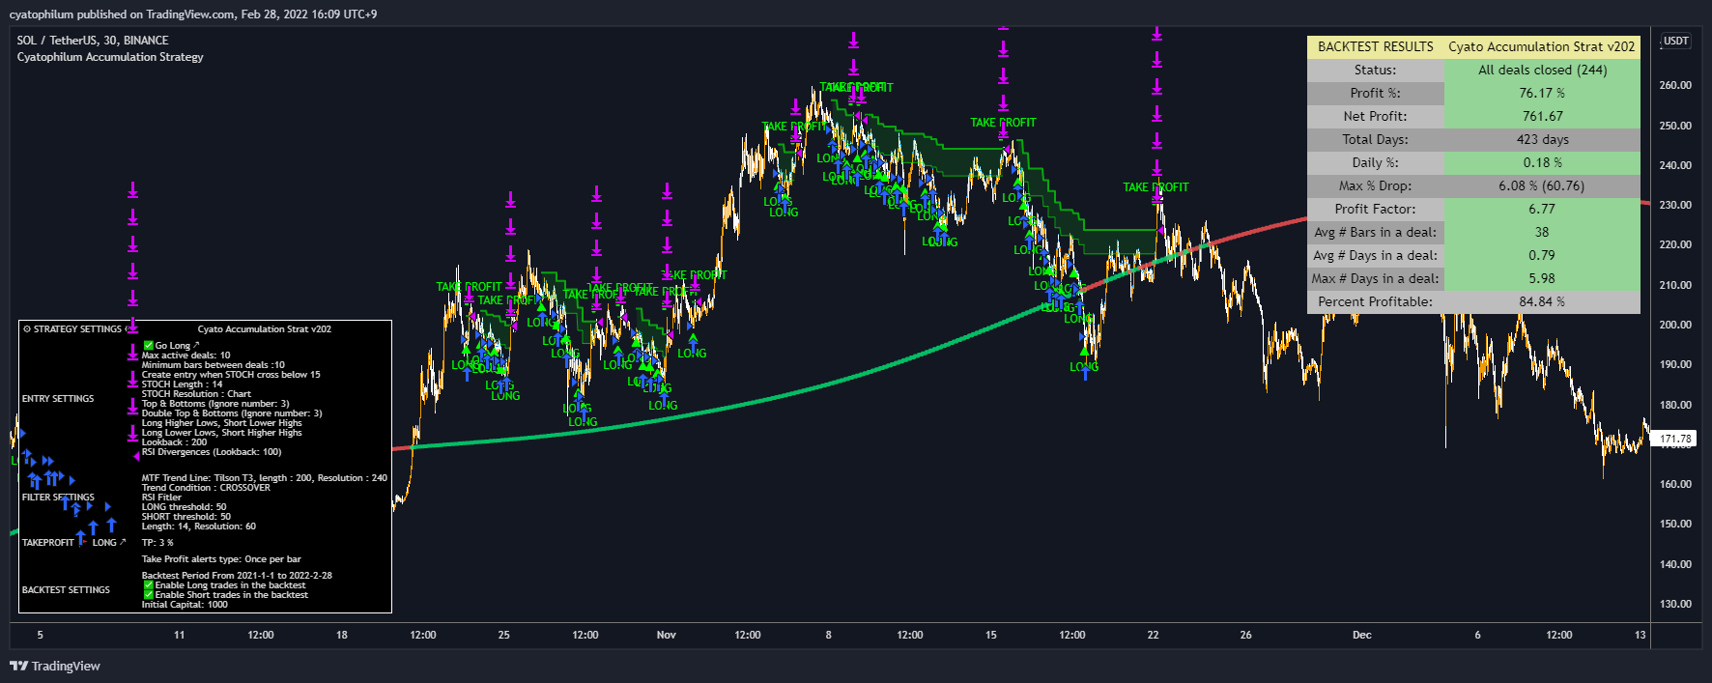Click the USDT currency label on price axis

[x=1676, y=41]
